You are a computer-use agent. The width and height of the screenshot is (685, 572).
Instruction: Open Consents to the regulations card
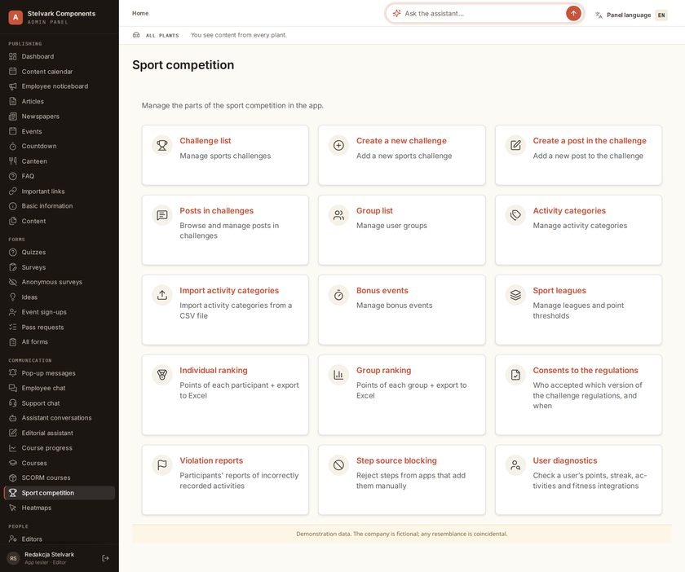(578, 394)
